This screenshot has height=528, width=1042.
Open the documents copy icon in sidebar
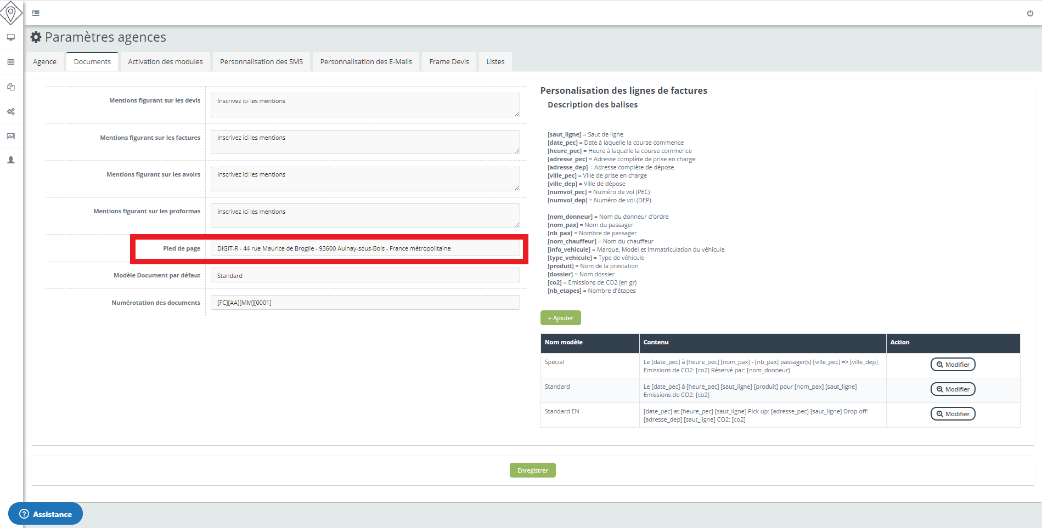10,87
